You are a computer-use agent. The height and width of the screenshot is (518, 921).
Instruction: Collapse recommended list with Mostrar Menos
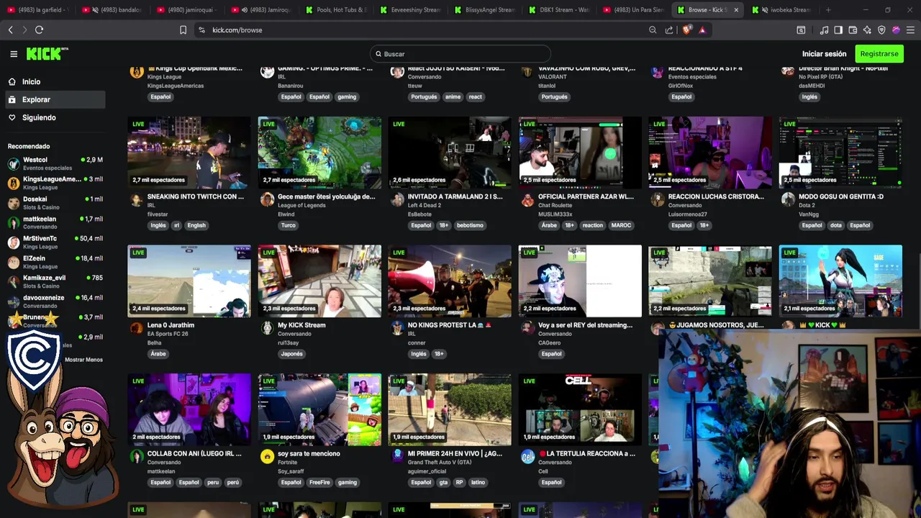click(83, 360)
